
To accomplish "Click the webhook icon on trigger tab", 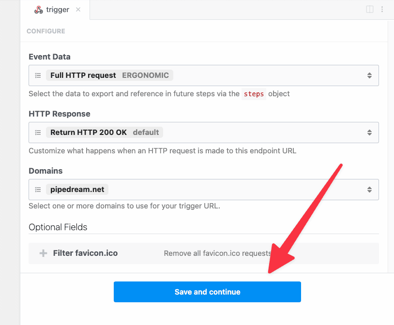I will 38,10.
